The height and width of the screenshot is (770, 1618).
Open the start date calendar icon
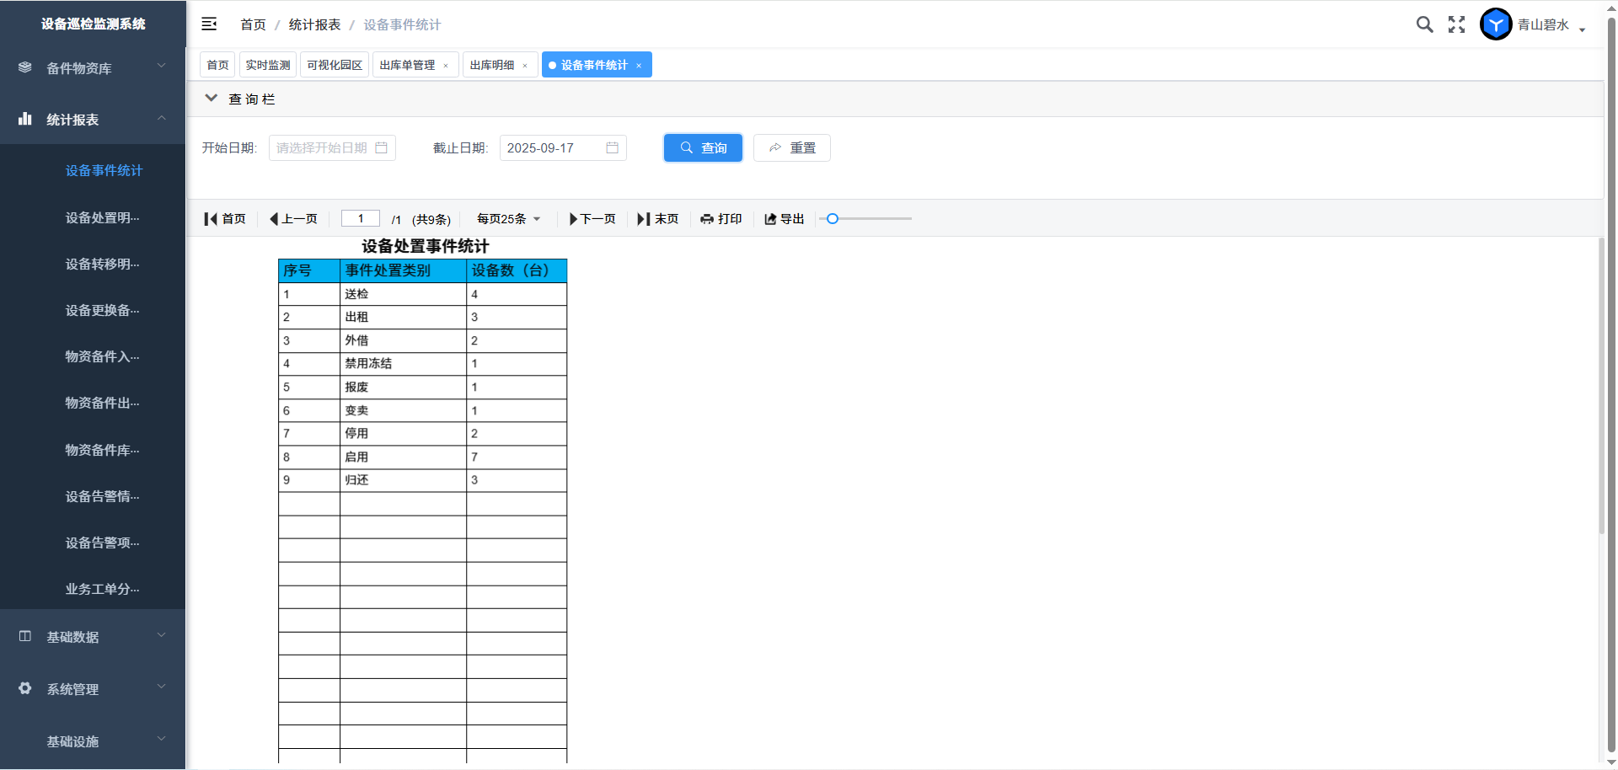(381, 148)
